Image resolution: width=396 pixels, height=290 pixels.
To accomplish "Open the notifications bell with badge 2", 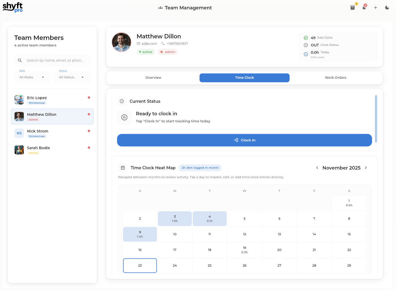I will click(364, 8).
